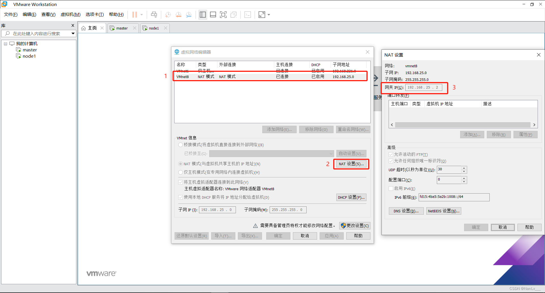Open the 文件(F) menu
Image resolution: width=545 pixels, height=293 pixels.
pos(11,14)
